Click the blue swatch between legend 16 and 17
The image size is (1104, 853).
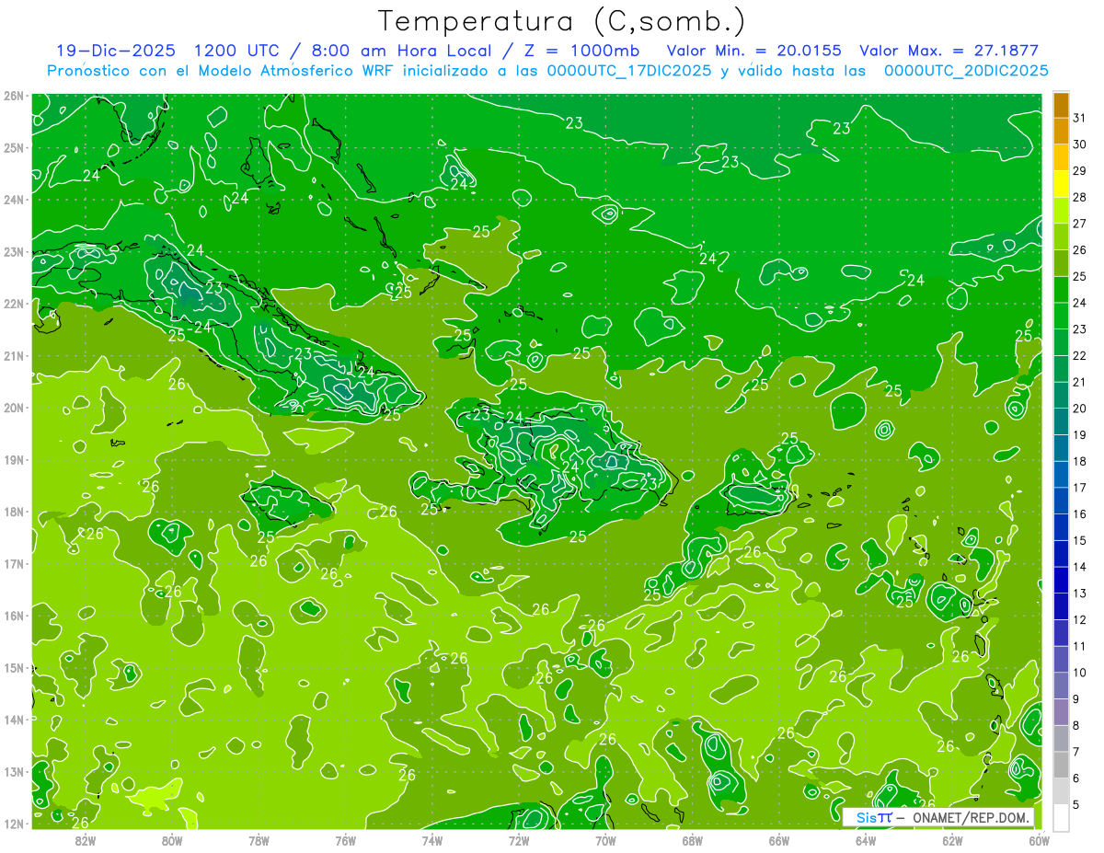coord(1061,501)
